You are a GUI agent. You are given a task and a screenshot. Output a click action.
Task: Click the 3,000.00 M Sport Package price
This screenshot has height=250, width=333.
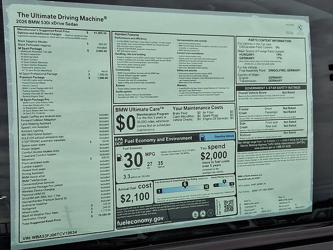[x=101, y=51]
